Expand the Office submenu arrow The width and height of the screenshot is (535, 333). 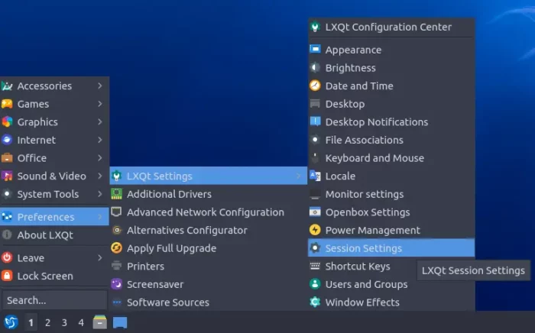99,158
